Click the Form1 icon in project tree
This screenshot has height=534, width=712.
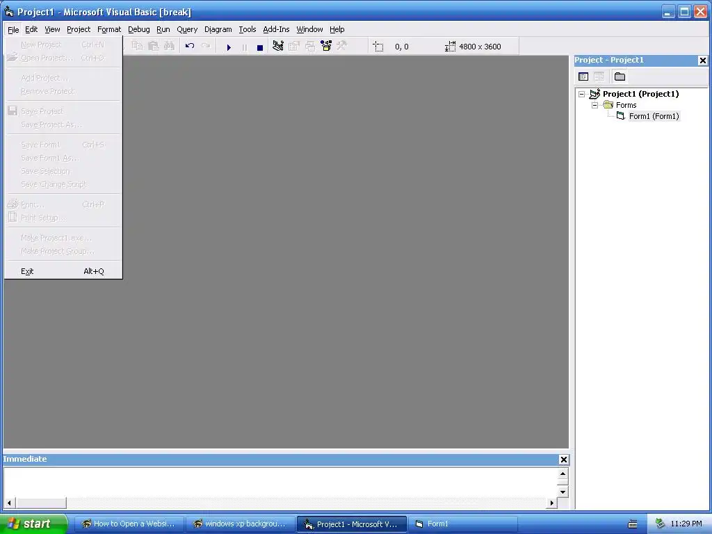[x=621, y=116]
